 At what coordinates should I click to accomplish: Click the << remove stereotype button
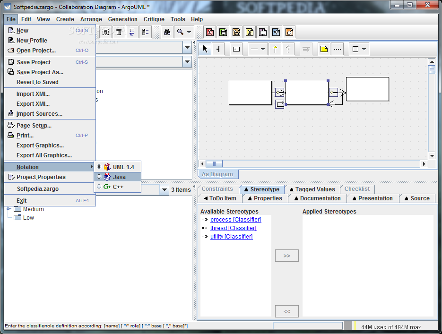pos(286,311)
